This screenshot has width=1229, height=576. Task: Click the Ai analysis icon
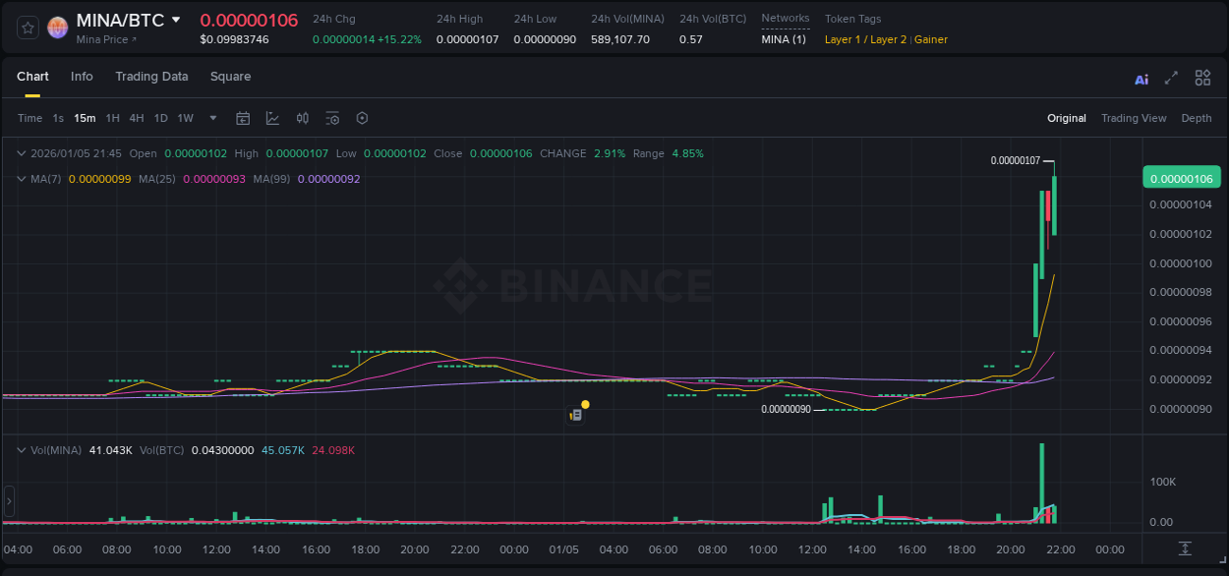(1141, 78)
